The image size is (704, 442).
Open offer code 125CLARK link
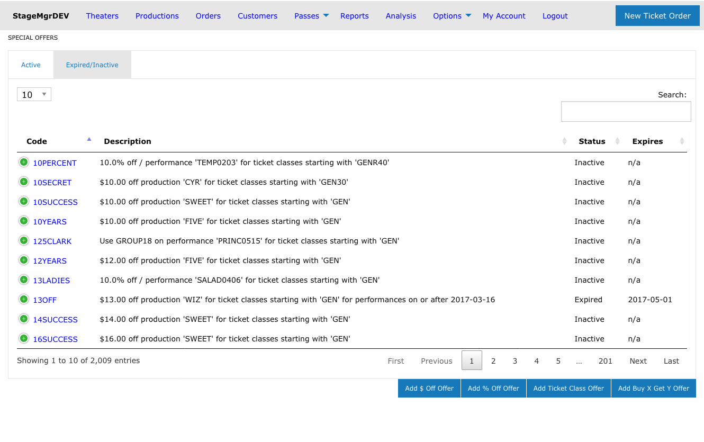point(52,241)
